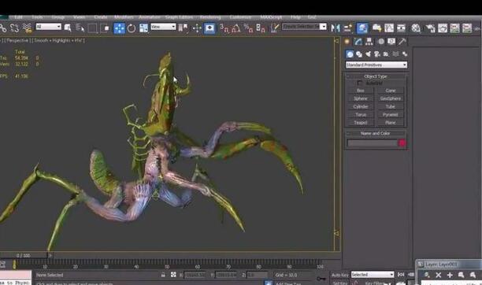The height and width of the screenshot is (285, 482).
Task: Switch to the Modify command panel tab
Action: point(358,42)
